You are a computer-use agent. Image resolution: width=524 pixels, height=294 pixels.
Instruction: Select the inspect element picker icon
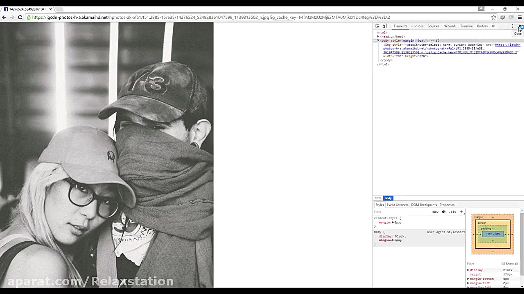377,26
